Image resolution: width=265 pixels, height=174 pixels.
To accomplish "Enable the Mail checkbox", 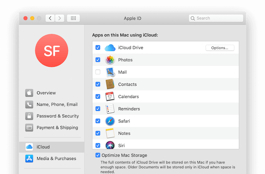I will [x=98, y=72].
